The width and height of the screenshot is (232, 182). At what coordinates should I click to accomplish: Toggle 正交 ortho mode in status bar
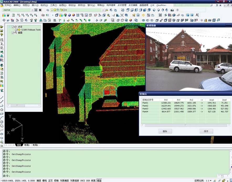50,180
